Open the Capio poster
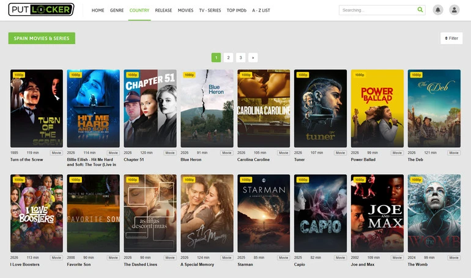This screenshot has width=471, height=278. click(x=321, y=213)
